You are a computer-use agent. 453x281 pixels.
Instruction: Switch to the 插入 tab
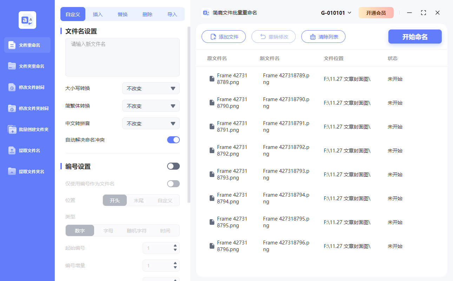click(97, 14)
